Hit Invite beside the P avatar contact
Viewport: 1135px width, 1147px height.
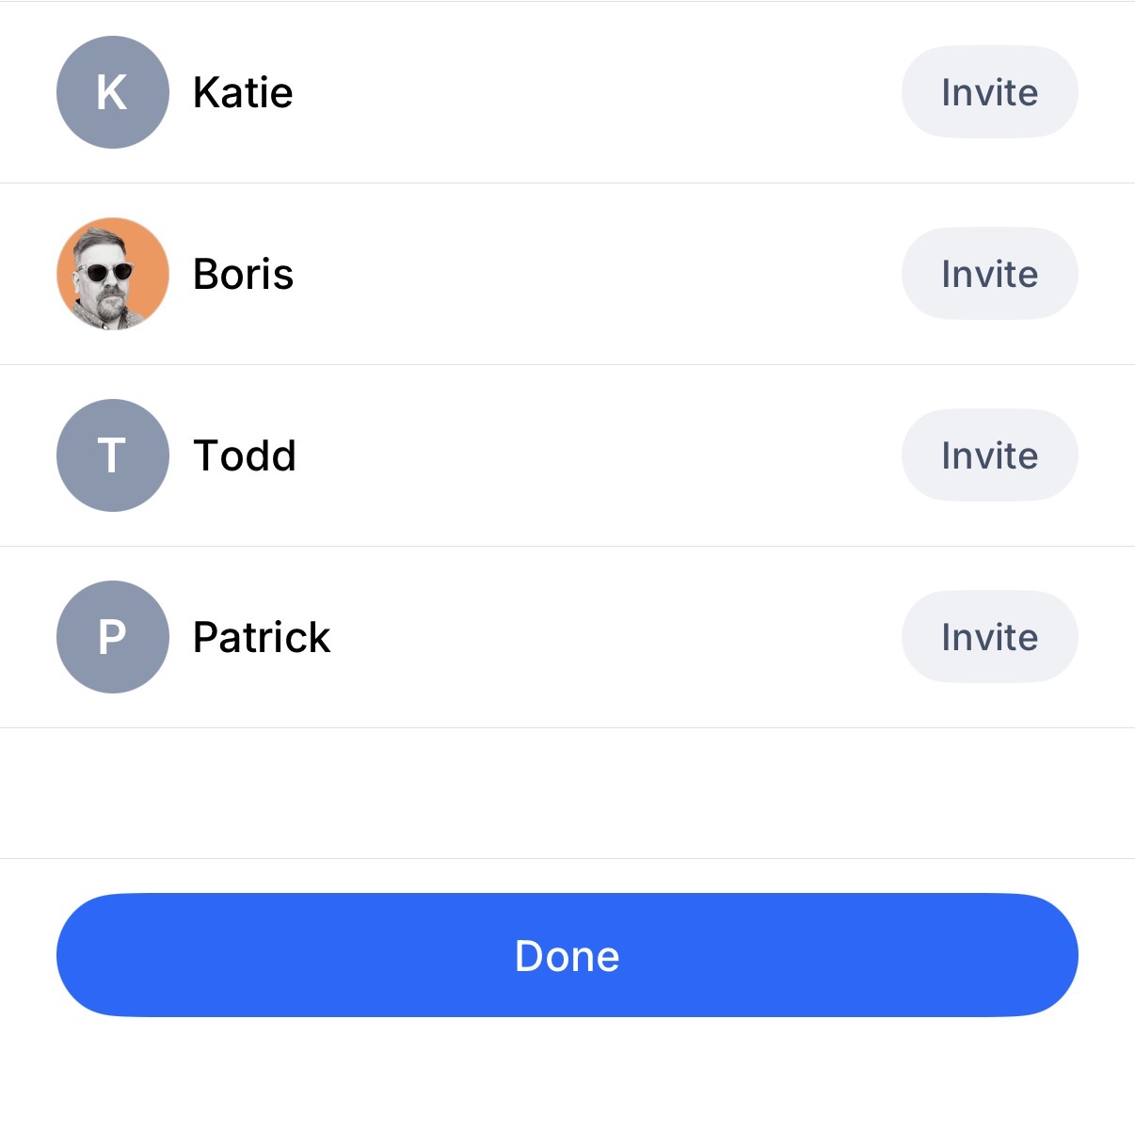click(989, 637)
